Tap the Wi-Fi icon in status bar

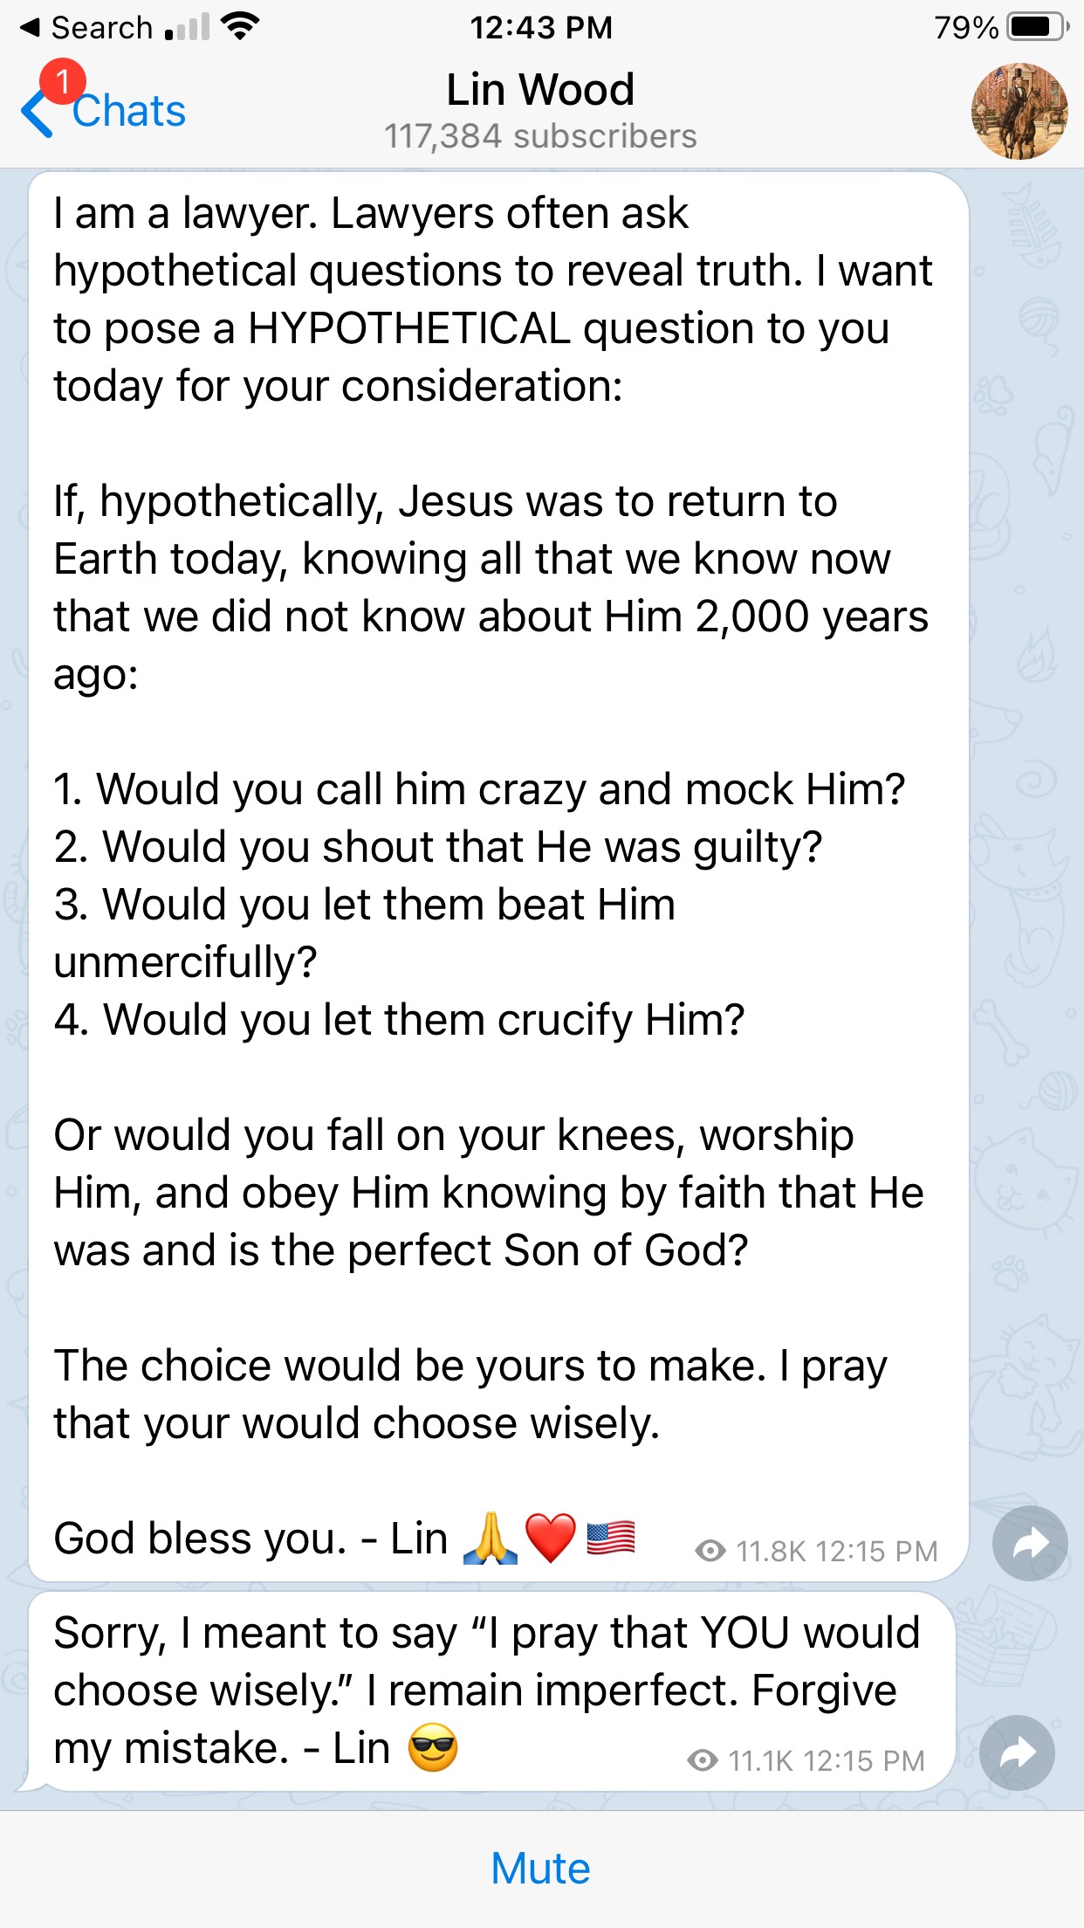pos(240,26)
